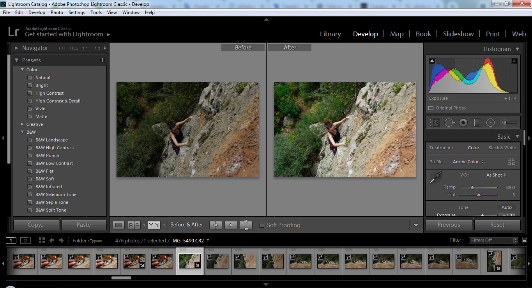Copy Before settings to After arrow

click(216, 225)
